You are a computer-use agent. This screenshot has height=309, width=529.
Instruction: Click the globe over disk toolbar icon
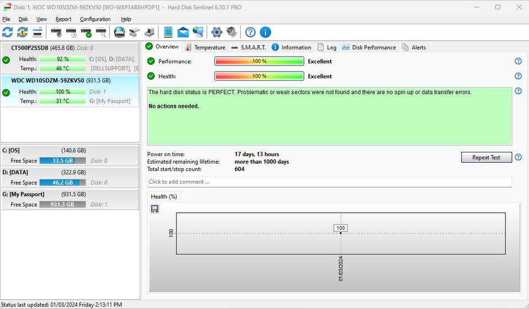click(119, 32)
